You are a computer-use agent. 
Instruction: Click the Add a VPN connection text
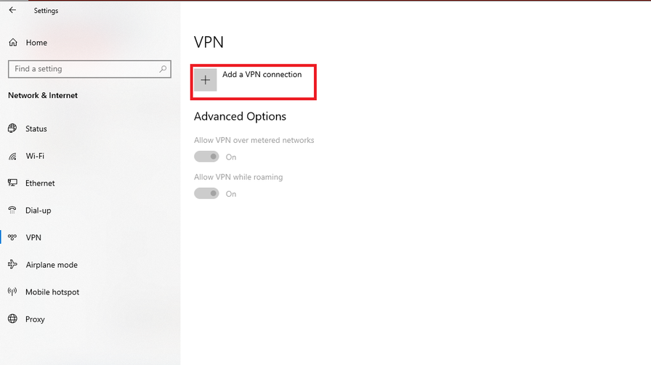(262, 75)
